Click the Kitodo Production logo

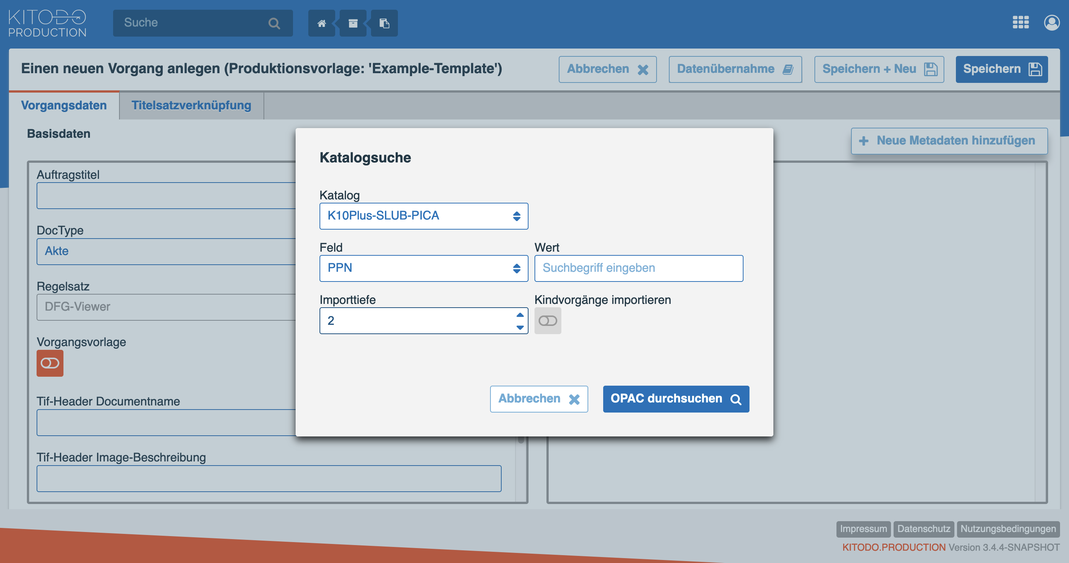click(47, 23)
